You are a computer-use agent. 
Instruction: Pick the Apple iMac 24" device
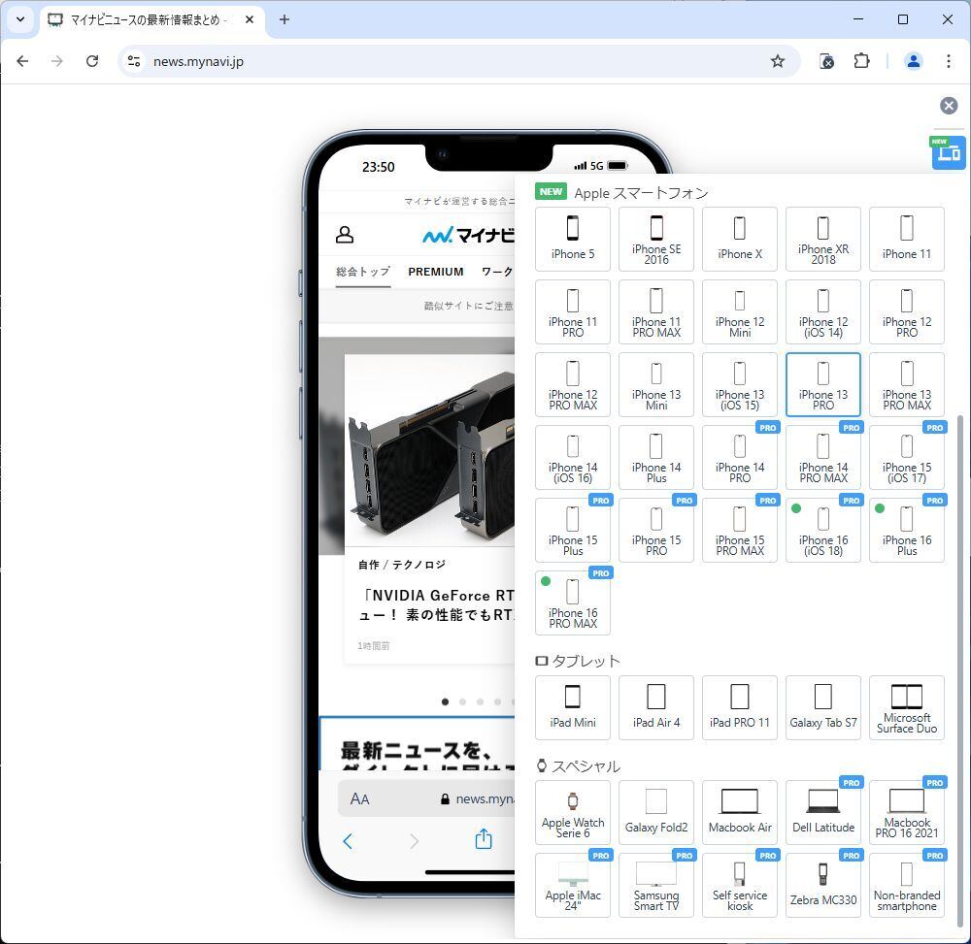click(x=572, y=885)
